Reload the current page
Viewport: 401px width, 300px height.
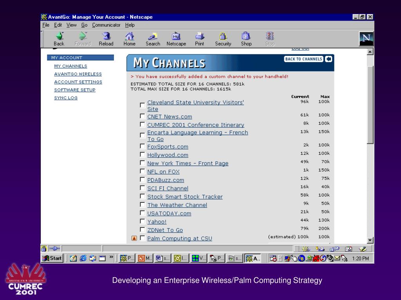click(x=106, y=39)
